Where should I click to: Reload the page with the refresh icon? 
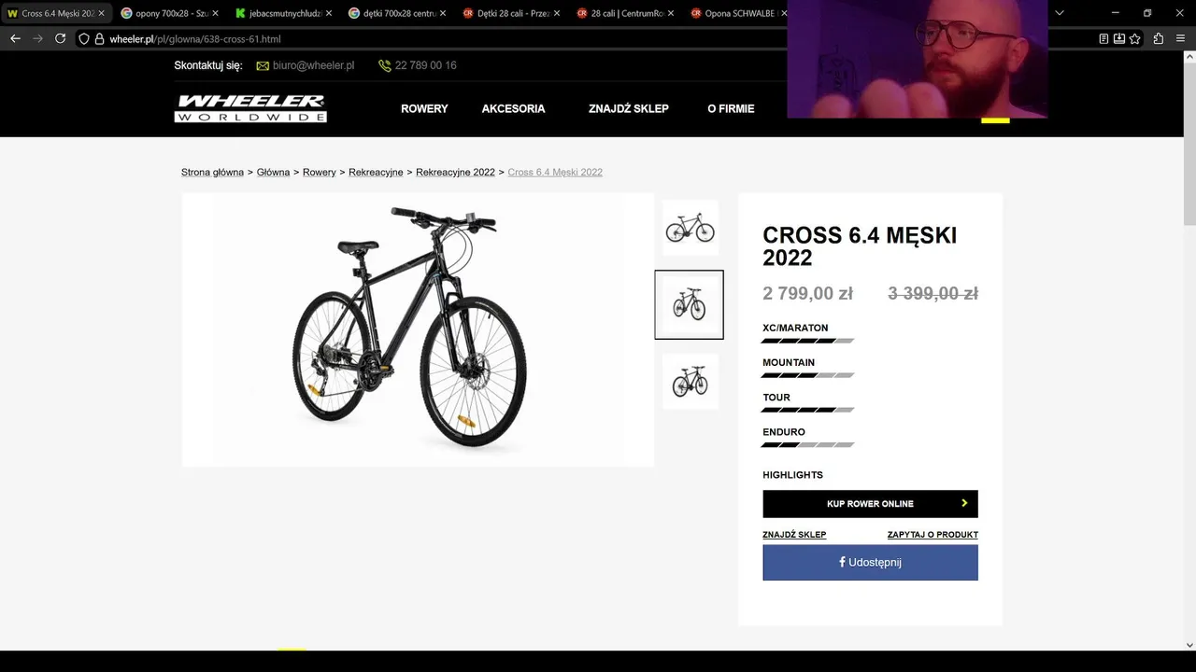tap(60, 38)
